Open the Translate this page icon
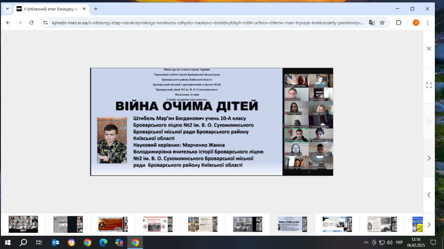 coord(372,23)
